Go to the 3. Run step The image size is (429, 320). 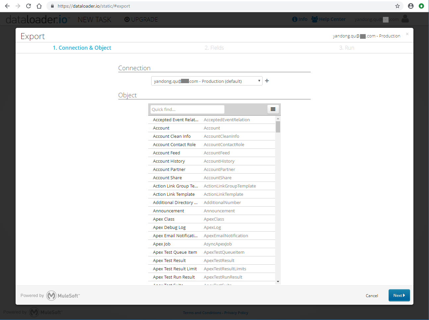347,48
